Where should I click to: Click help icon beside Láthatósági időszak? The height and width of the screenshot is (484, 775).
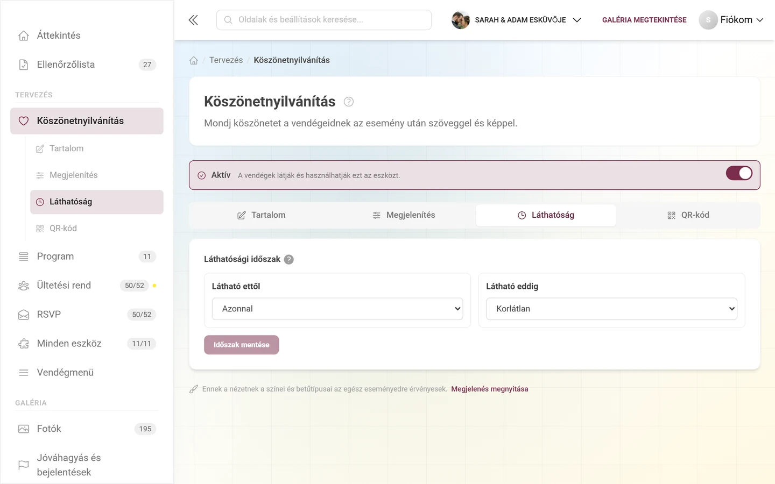(289, 259)
